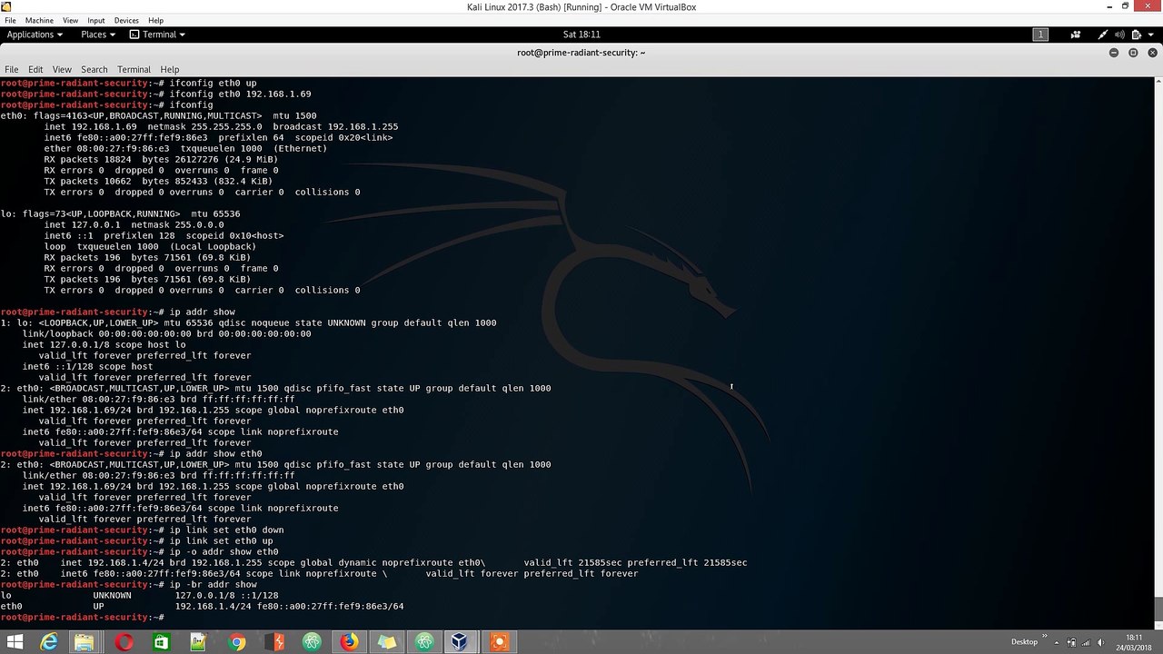Select the orange running-VM taskbar icon
Image resolution: width=1163 pixels, height=654 pixels.
click(x=498, y=642)
